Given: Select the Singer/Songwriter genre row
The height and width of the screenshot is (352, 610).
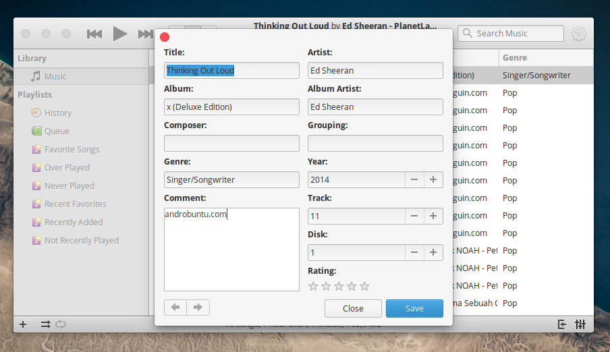Looking at the screenshot, I should (x=536, y=76).
